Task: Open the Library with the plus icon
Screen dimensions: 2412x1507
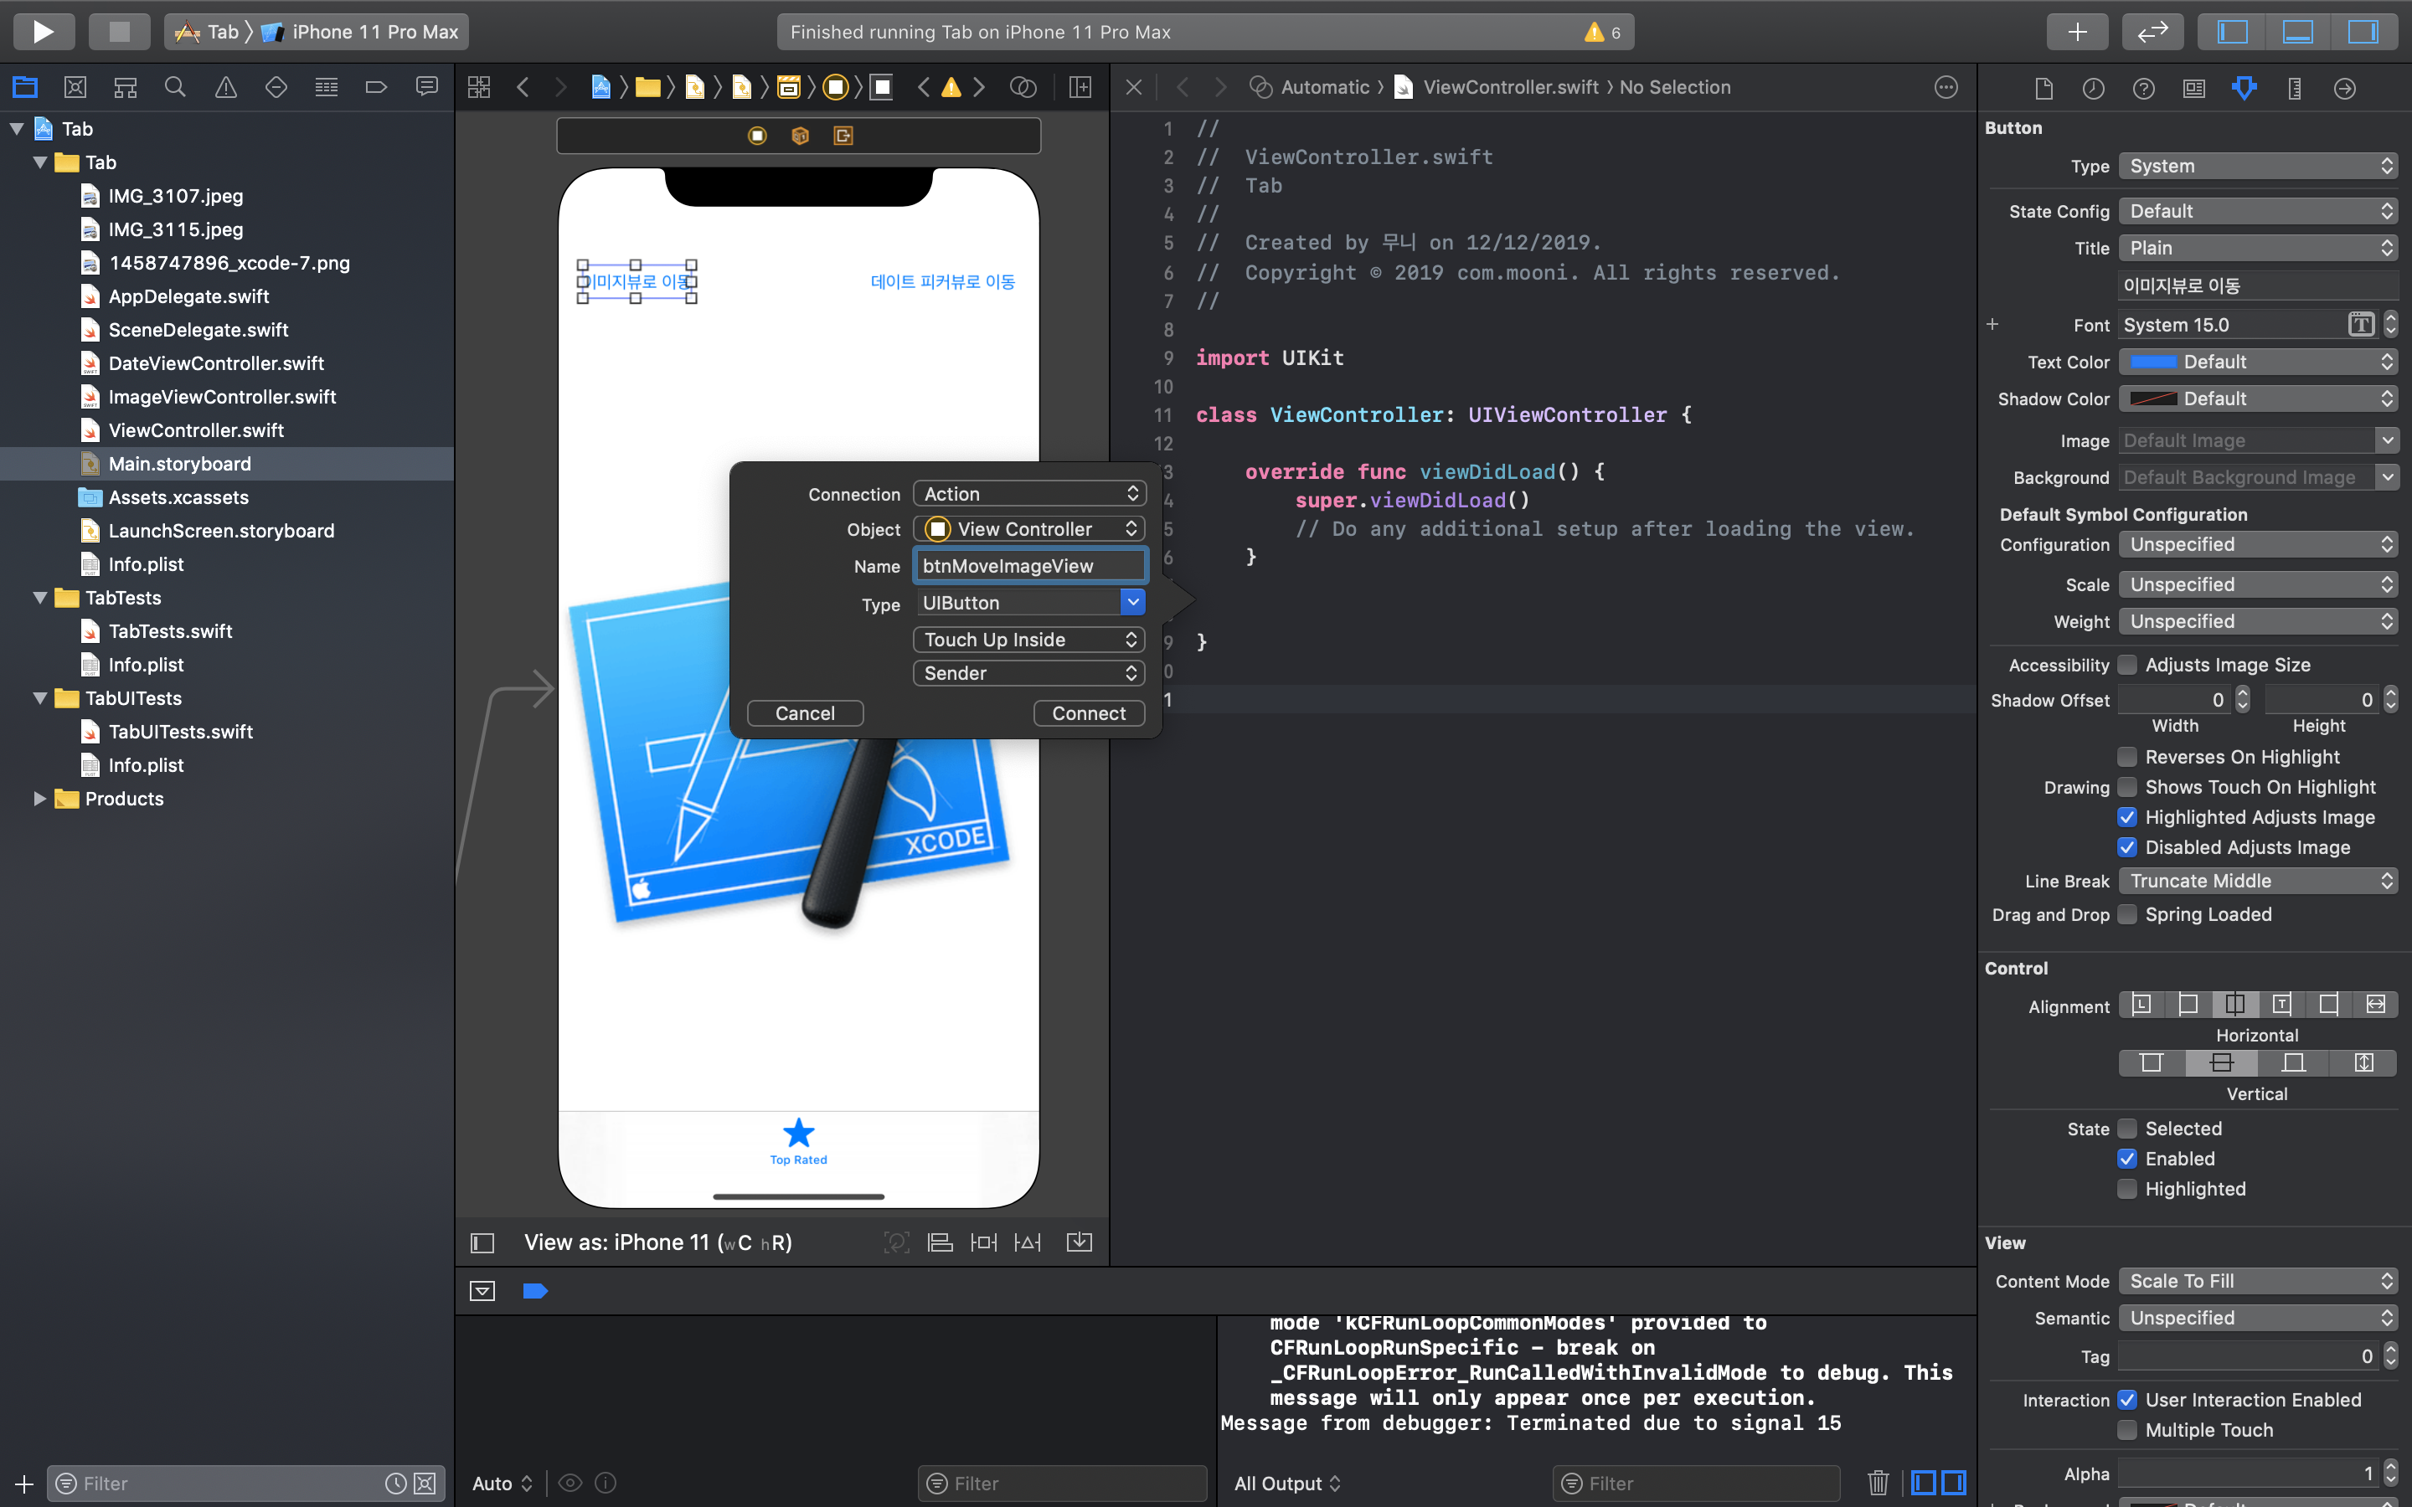Action: 2076,32
